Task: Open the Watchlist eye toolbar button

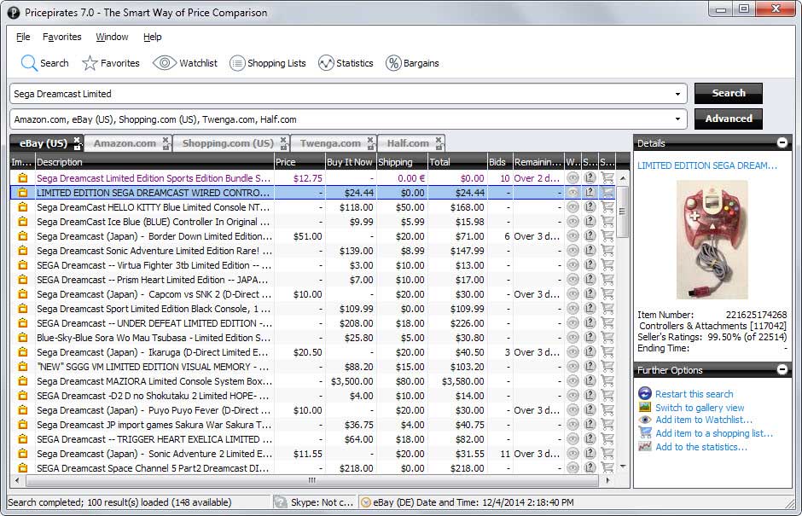Action: click(x=185, y=63)
